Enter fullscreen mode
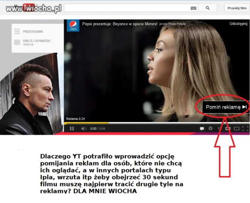This screenshot has height=203, width=250. (245, 129)
